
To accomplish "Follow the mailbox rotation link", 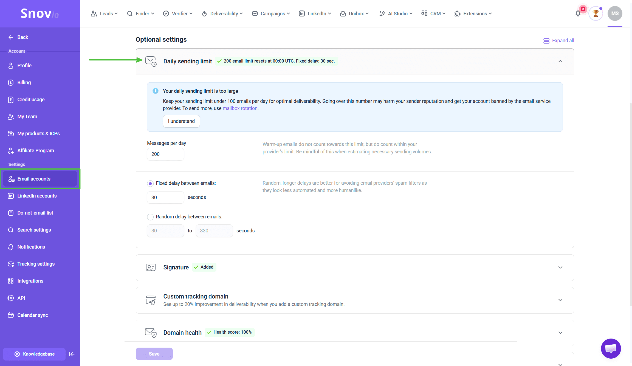I will pyautogui.click(x=240, y=108).
